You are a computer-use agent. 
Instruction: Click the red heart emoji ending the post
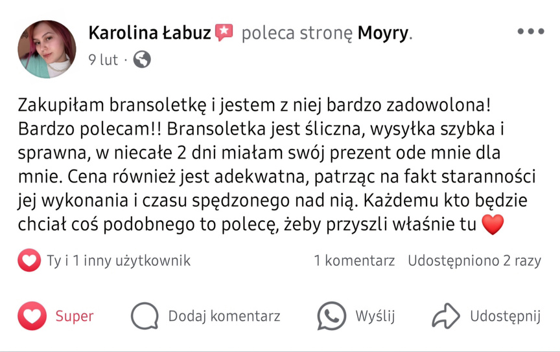pyautogui.click(x=493, y=225)
